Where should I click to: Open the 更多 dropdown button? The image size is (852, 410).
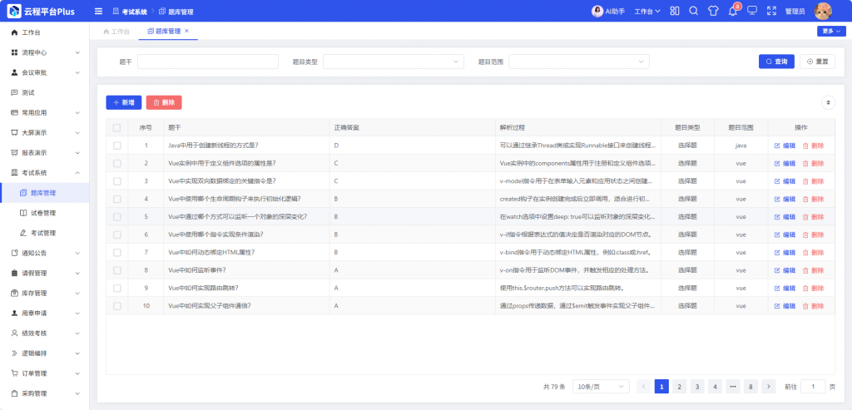click(831, 31)
